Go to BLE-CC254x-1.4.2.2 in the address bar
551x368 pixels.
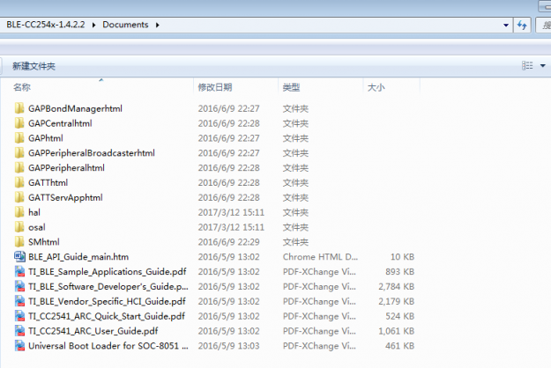46,25
